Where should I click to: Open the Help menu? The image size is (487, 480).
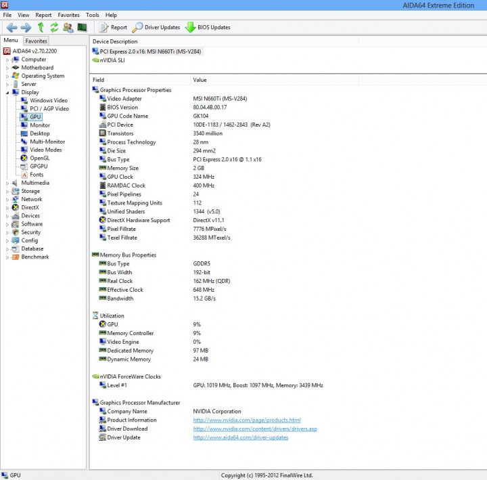pos(111,15)
